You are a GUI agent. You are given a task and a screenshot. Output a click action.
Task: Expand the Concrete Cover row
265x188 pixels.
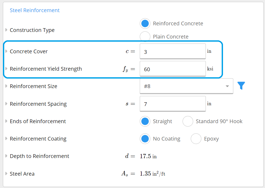6,51
